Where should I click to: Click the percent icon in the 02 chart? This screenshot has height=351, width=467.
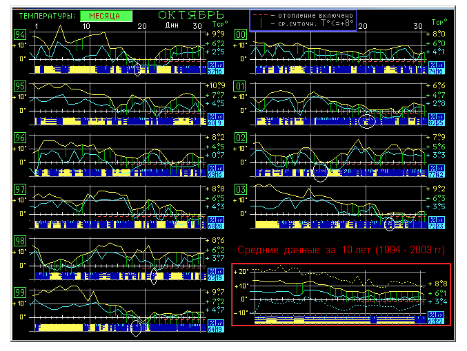tap(433, 168)
